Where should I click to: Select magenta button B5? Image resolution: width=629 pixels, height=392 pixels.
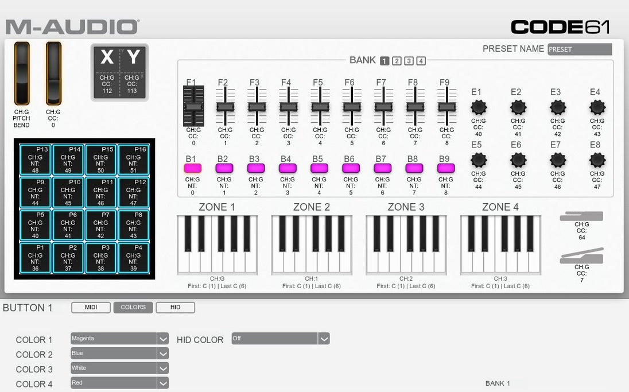pos(319,168)
